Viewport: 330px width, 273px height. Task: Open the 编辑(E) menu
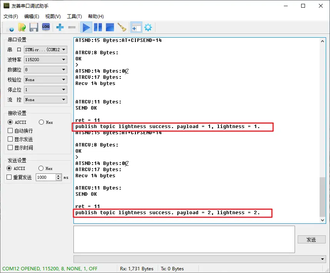click(32, 17)
